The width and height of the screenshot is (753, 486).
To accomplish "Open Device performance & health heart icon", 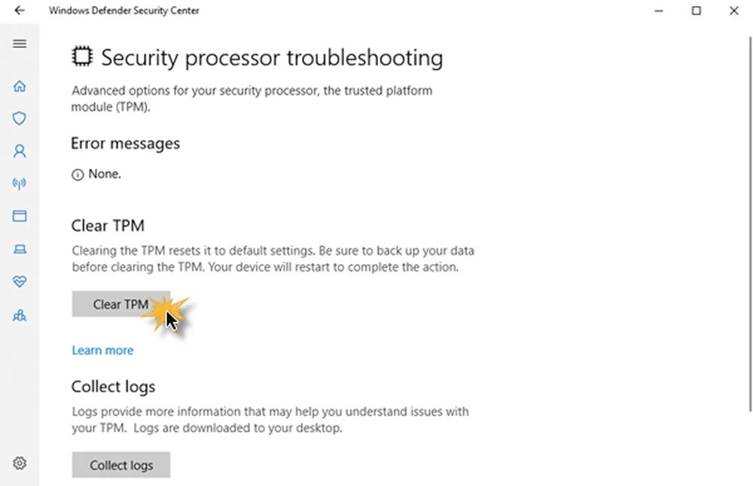I will (x=20, y=281).
